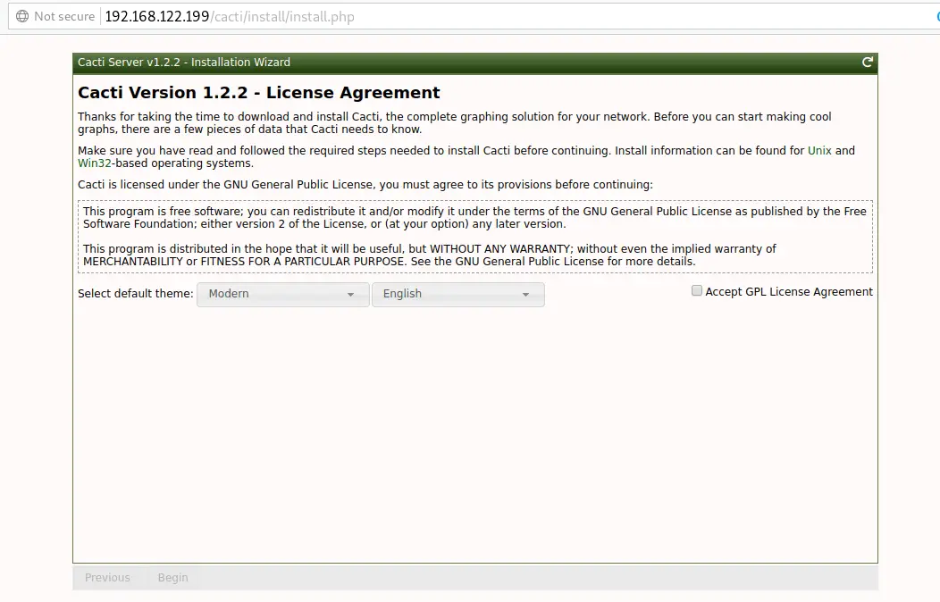This screenshot has height=602, width=940.
Task: Select the GPL license text box
Action: tap(474, 236)
